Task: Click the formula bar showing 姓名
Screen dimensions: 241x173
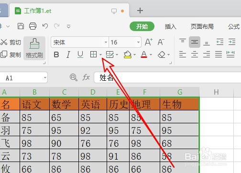Action: (x=167, y=77)
